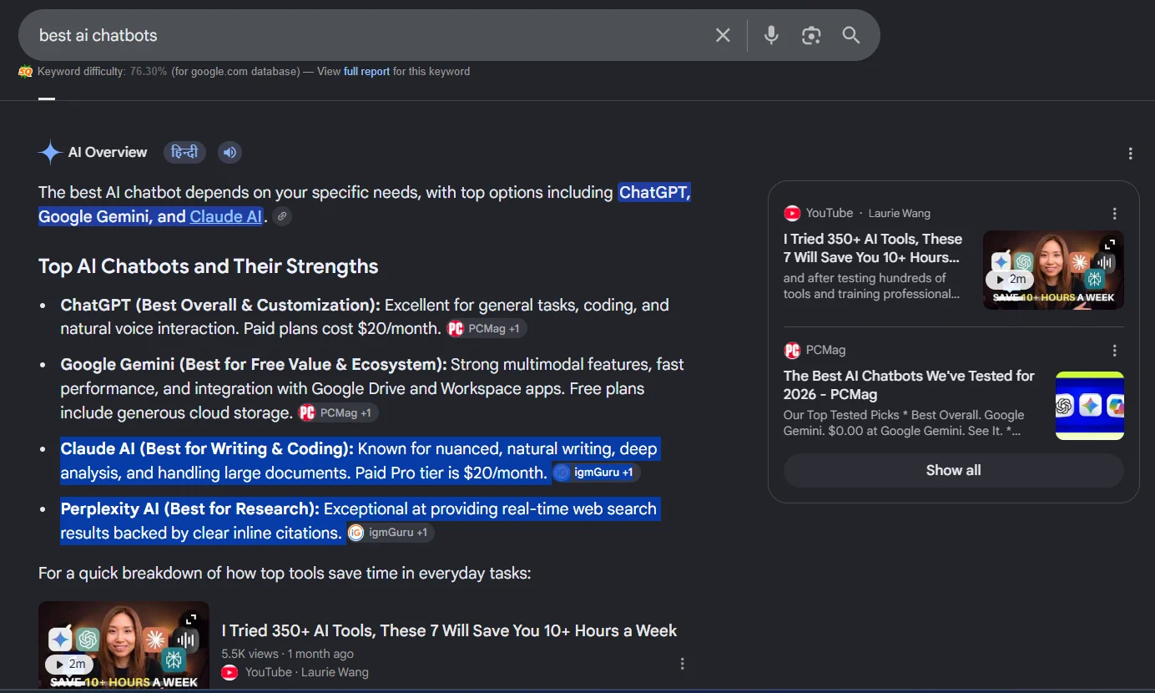Open Google Lens image search icon
This screenshot has width=1155, height=693.
811,35
